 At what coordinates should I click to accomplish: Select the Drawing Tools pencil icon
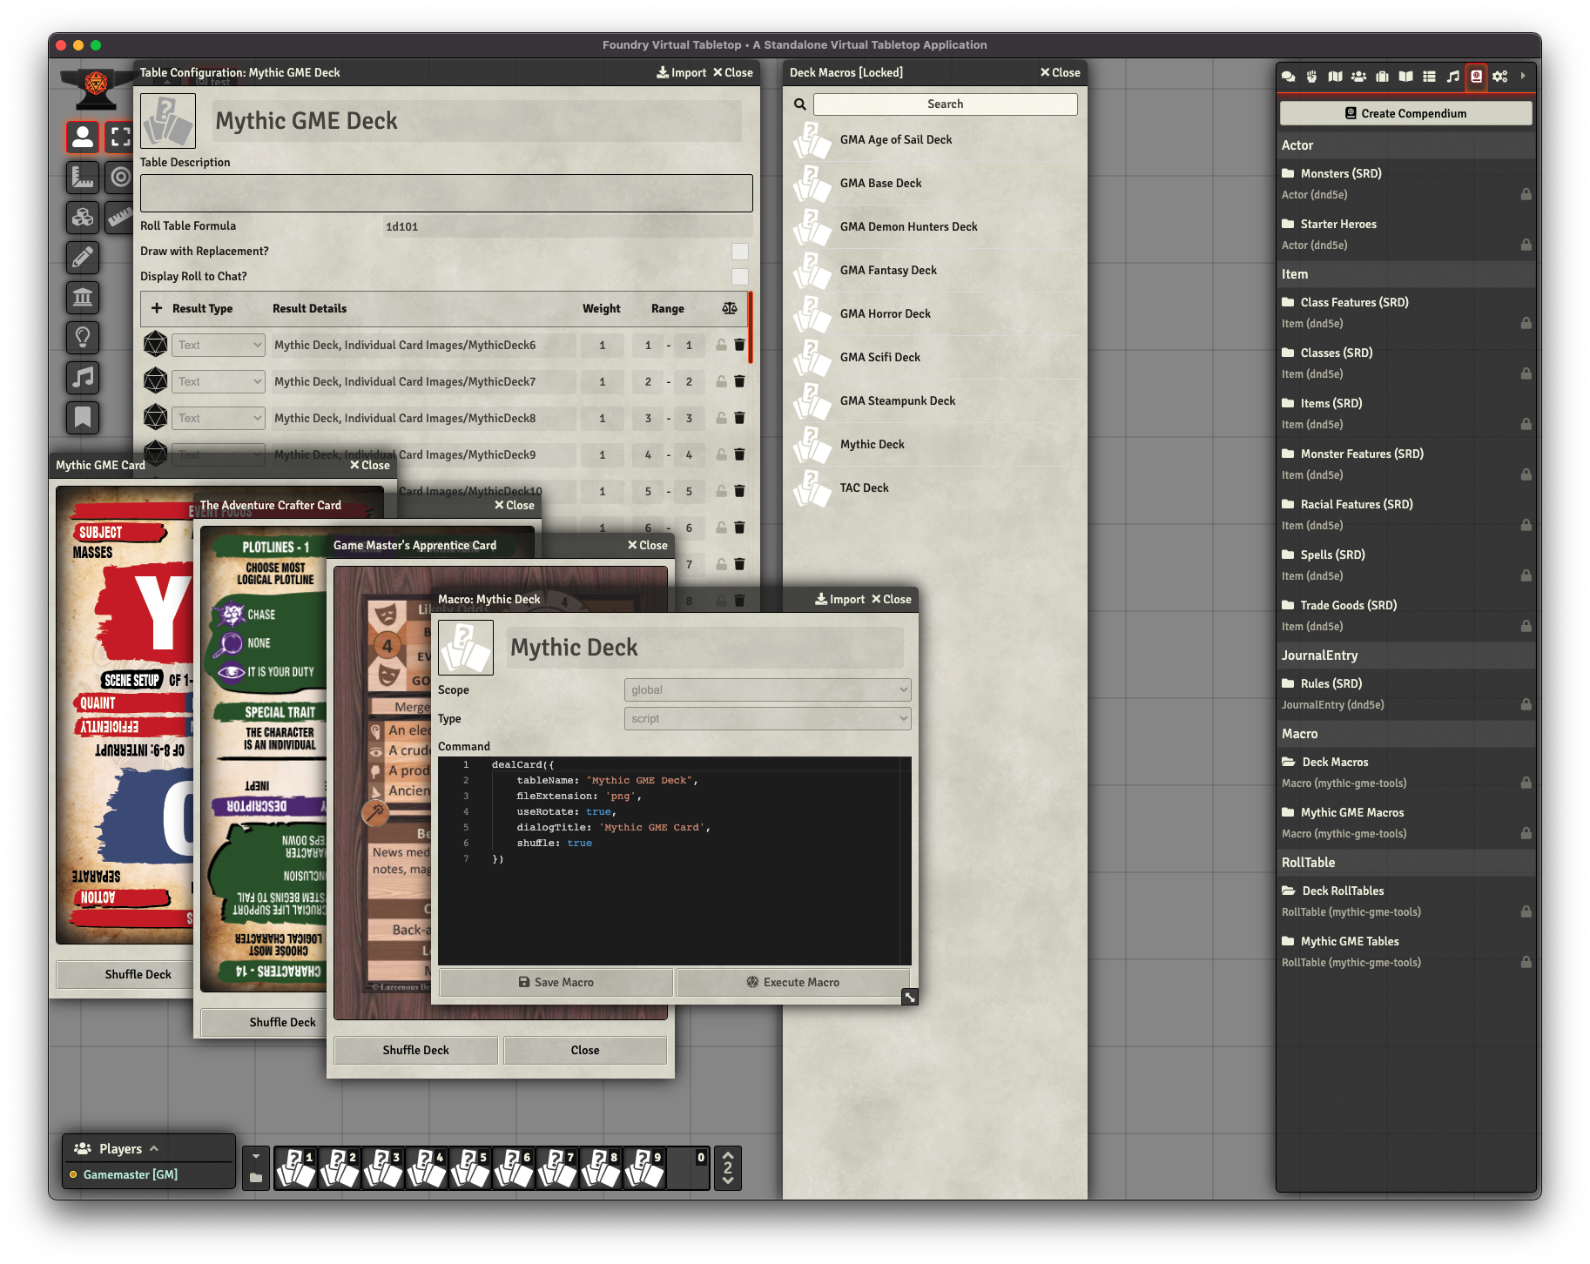click(83, 258)
